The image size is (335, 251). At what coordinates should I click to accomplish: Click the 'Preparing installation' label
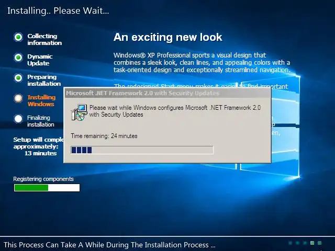(x=44, y=80)
